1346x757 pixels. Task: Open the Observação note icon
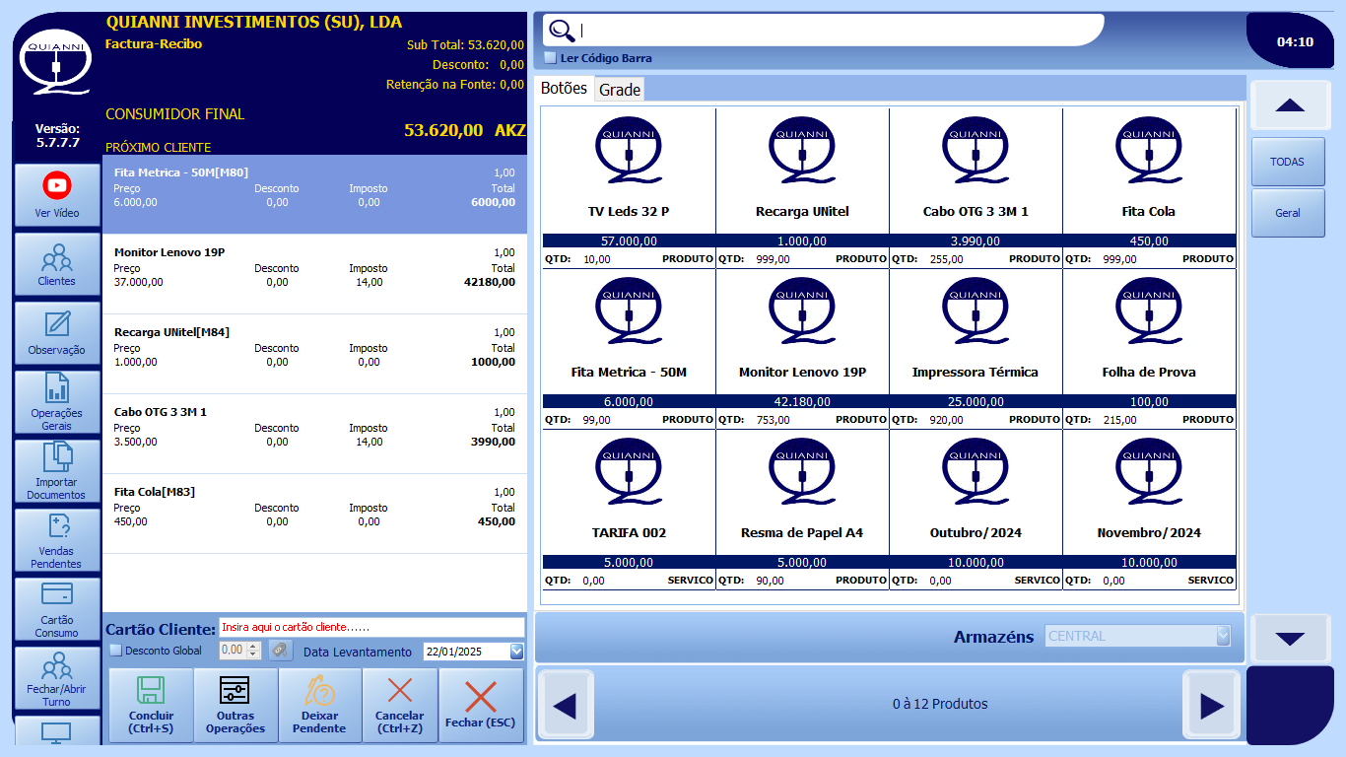coord(57,333)
